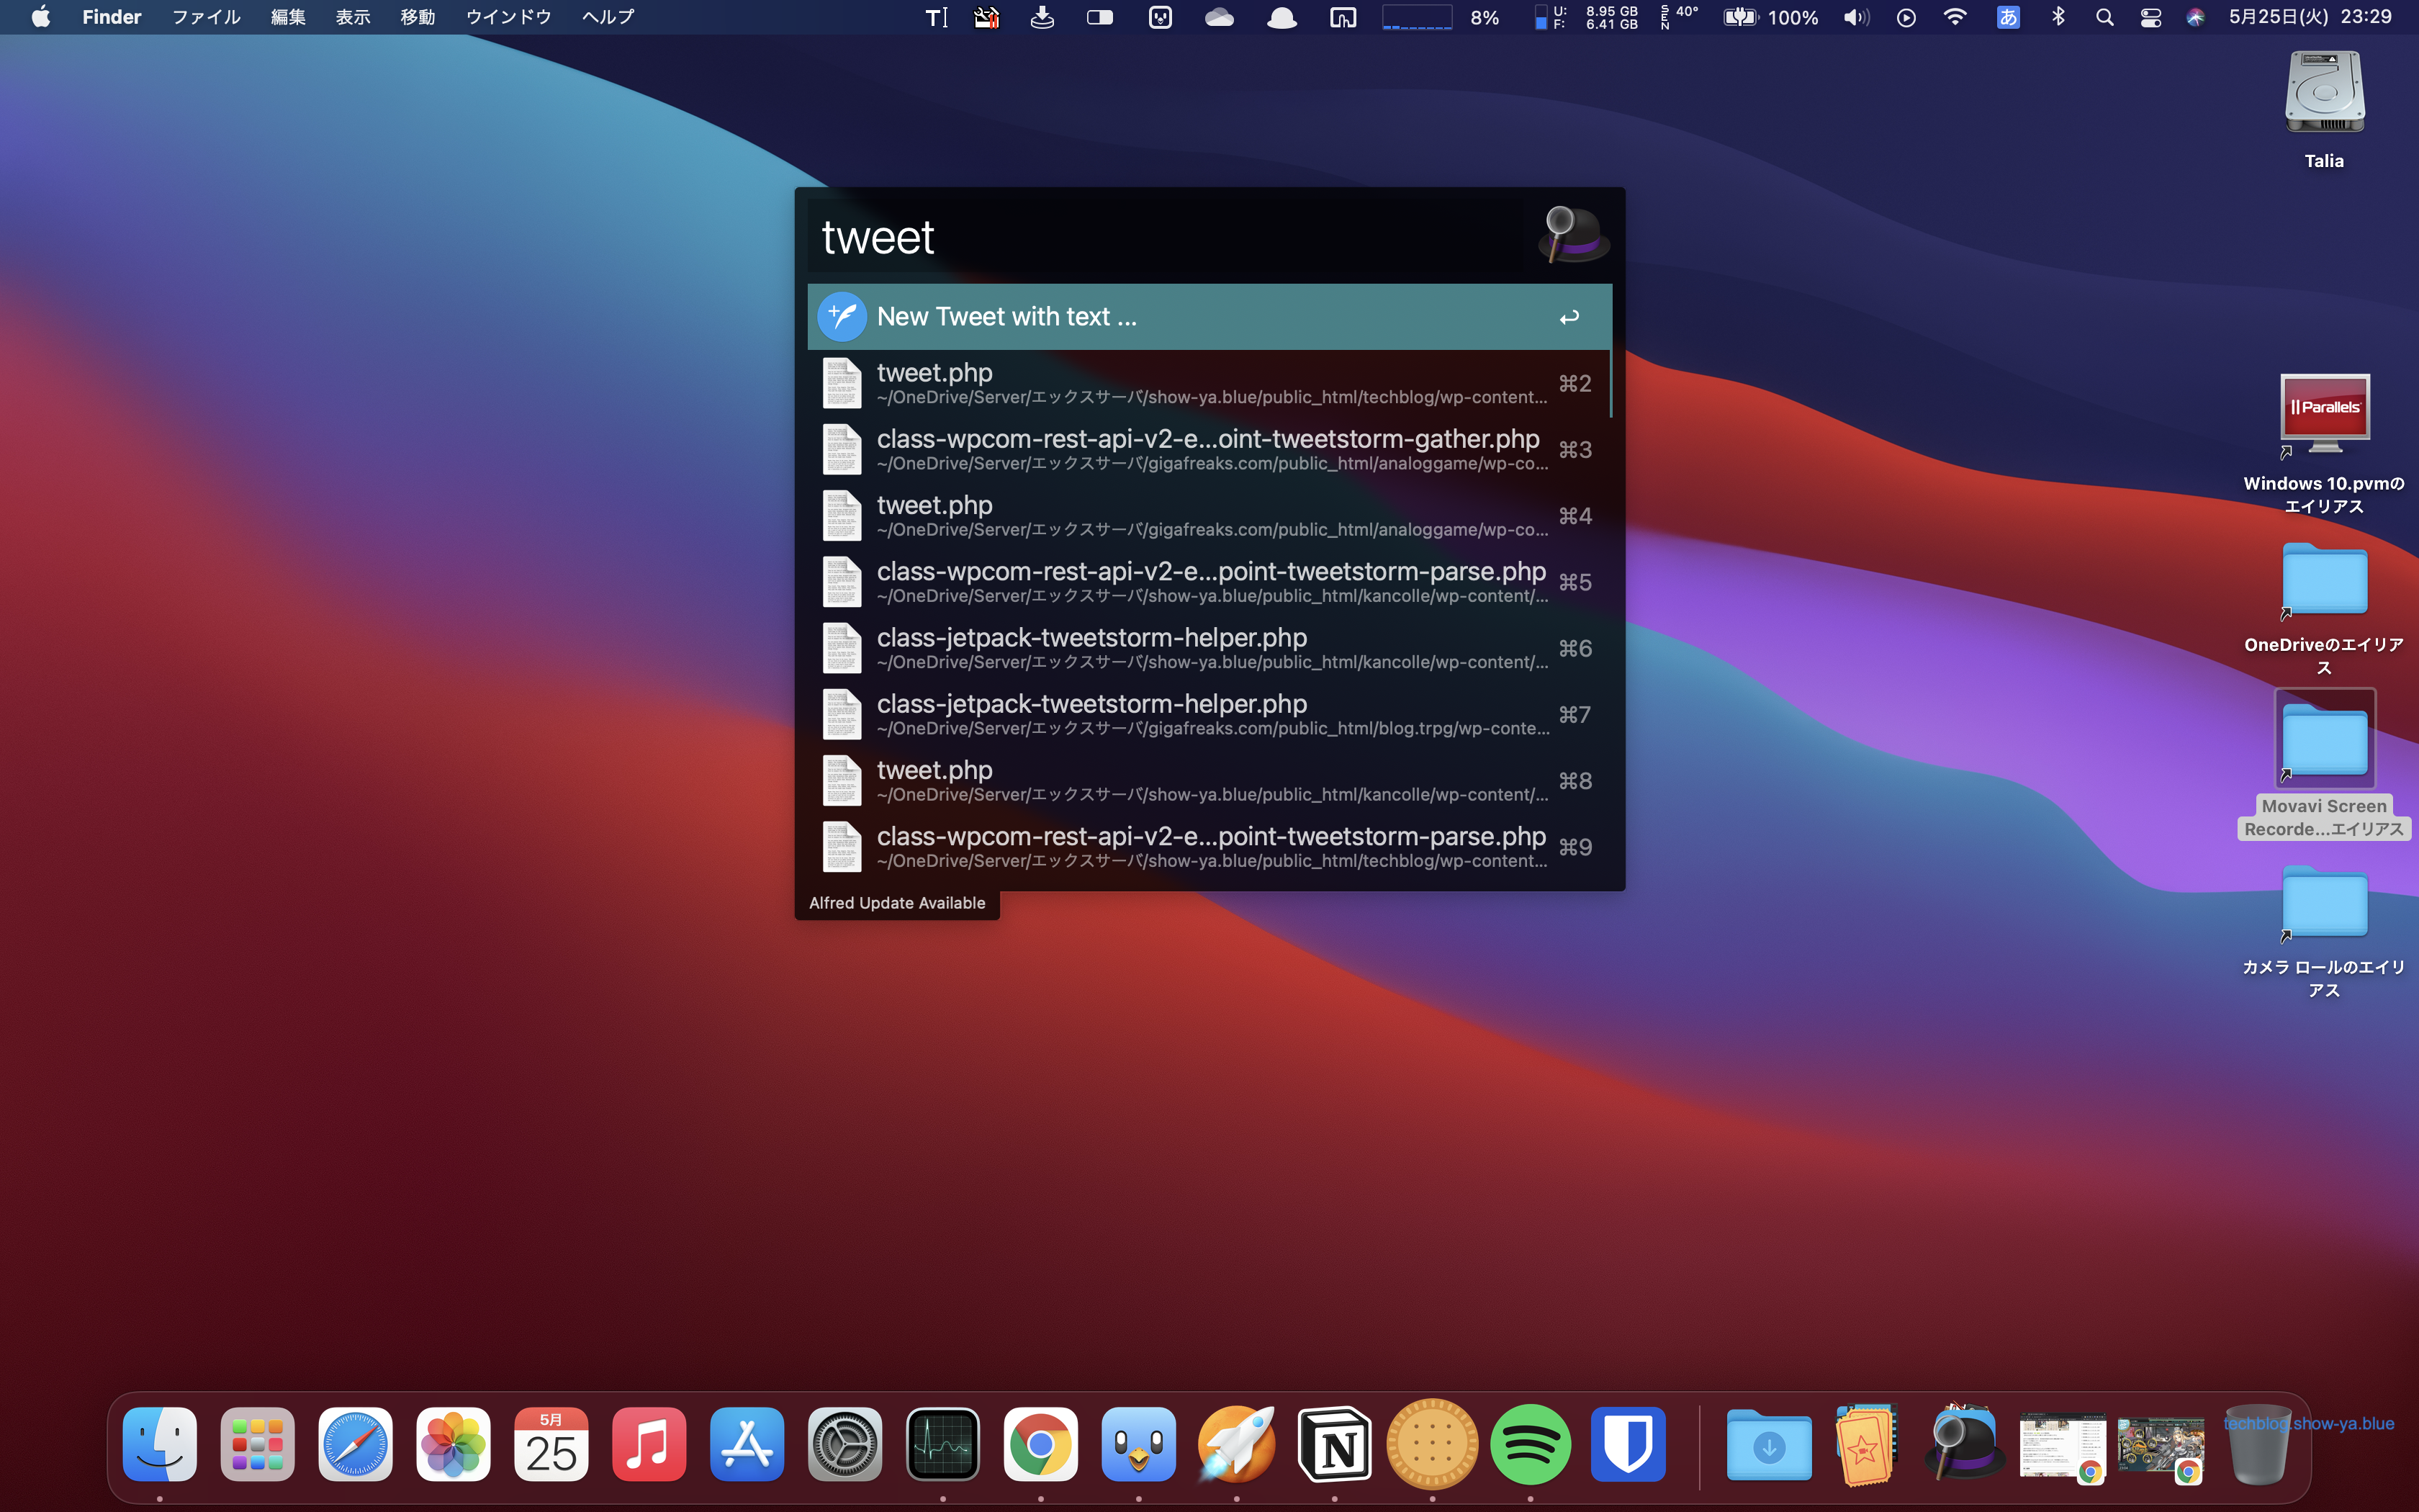Open Control Center in menu bar
The width and height of the screenshot is (2419, 1512).
point(2151,17)
